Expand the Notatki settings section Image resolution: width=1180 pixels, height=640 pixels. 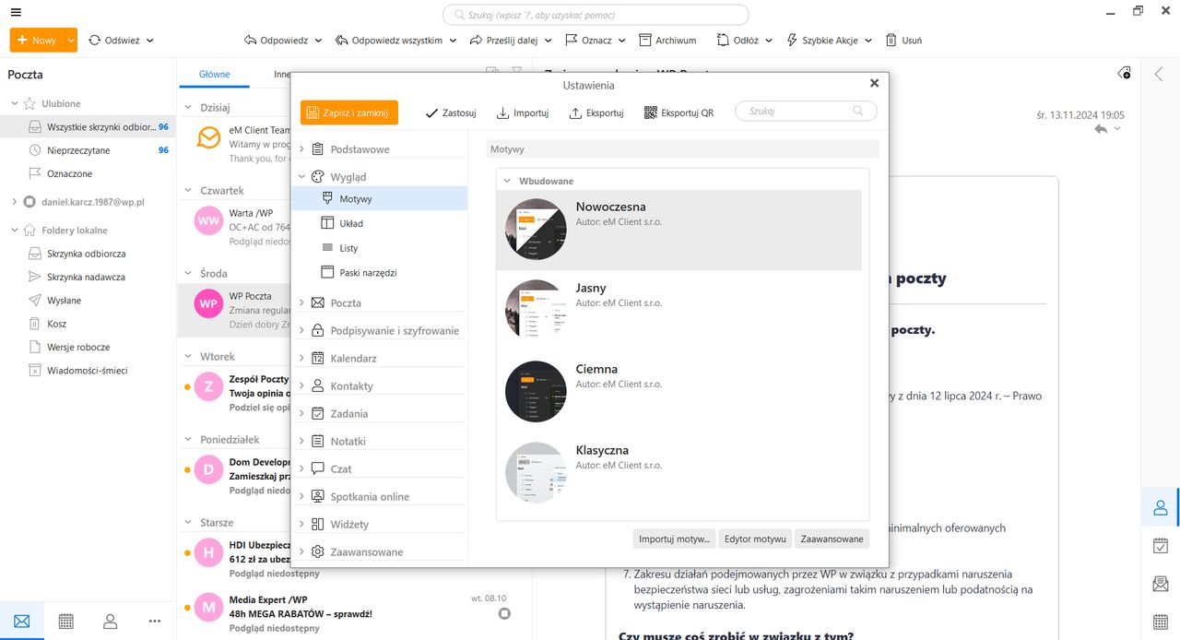301,441
